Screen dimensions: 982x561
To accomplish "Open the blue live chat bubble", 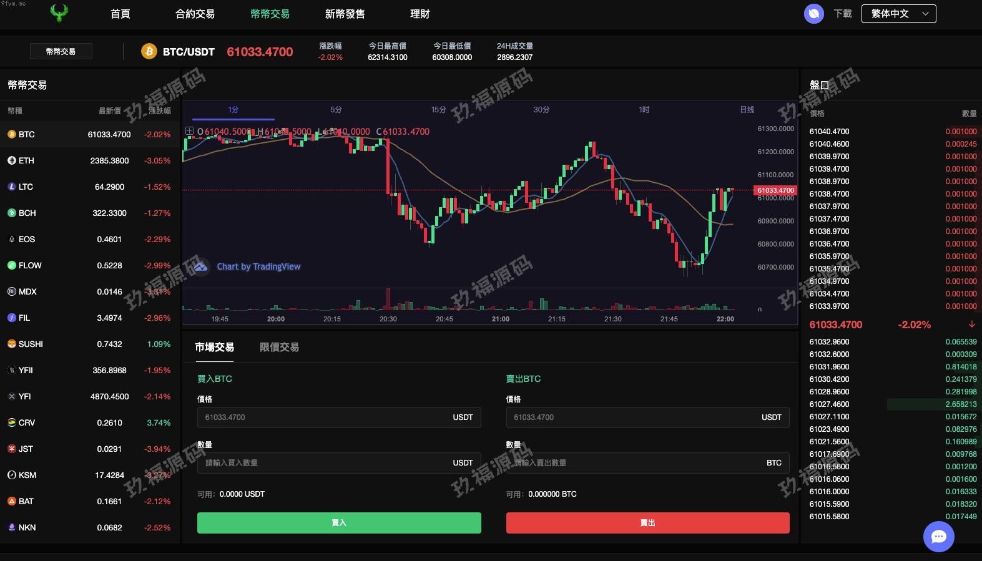I will point(938,537).
